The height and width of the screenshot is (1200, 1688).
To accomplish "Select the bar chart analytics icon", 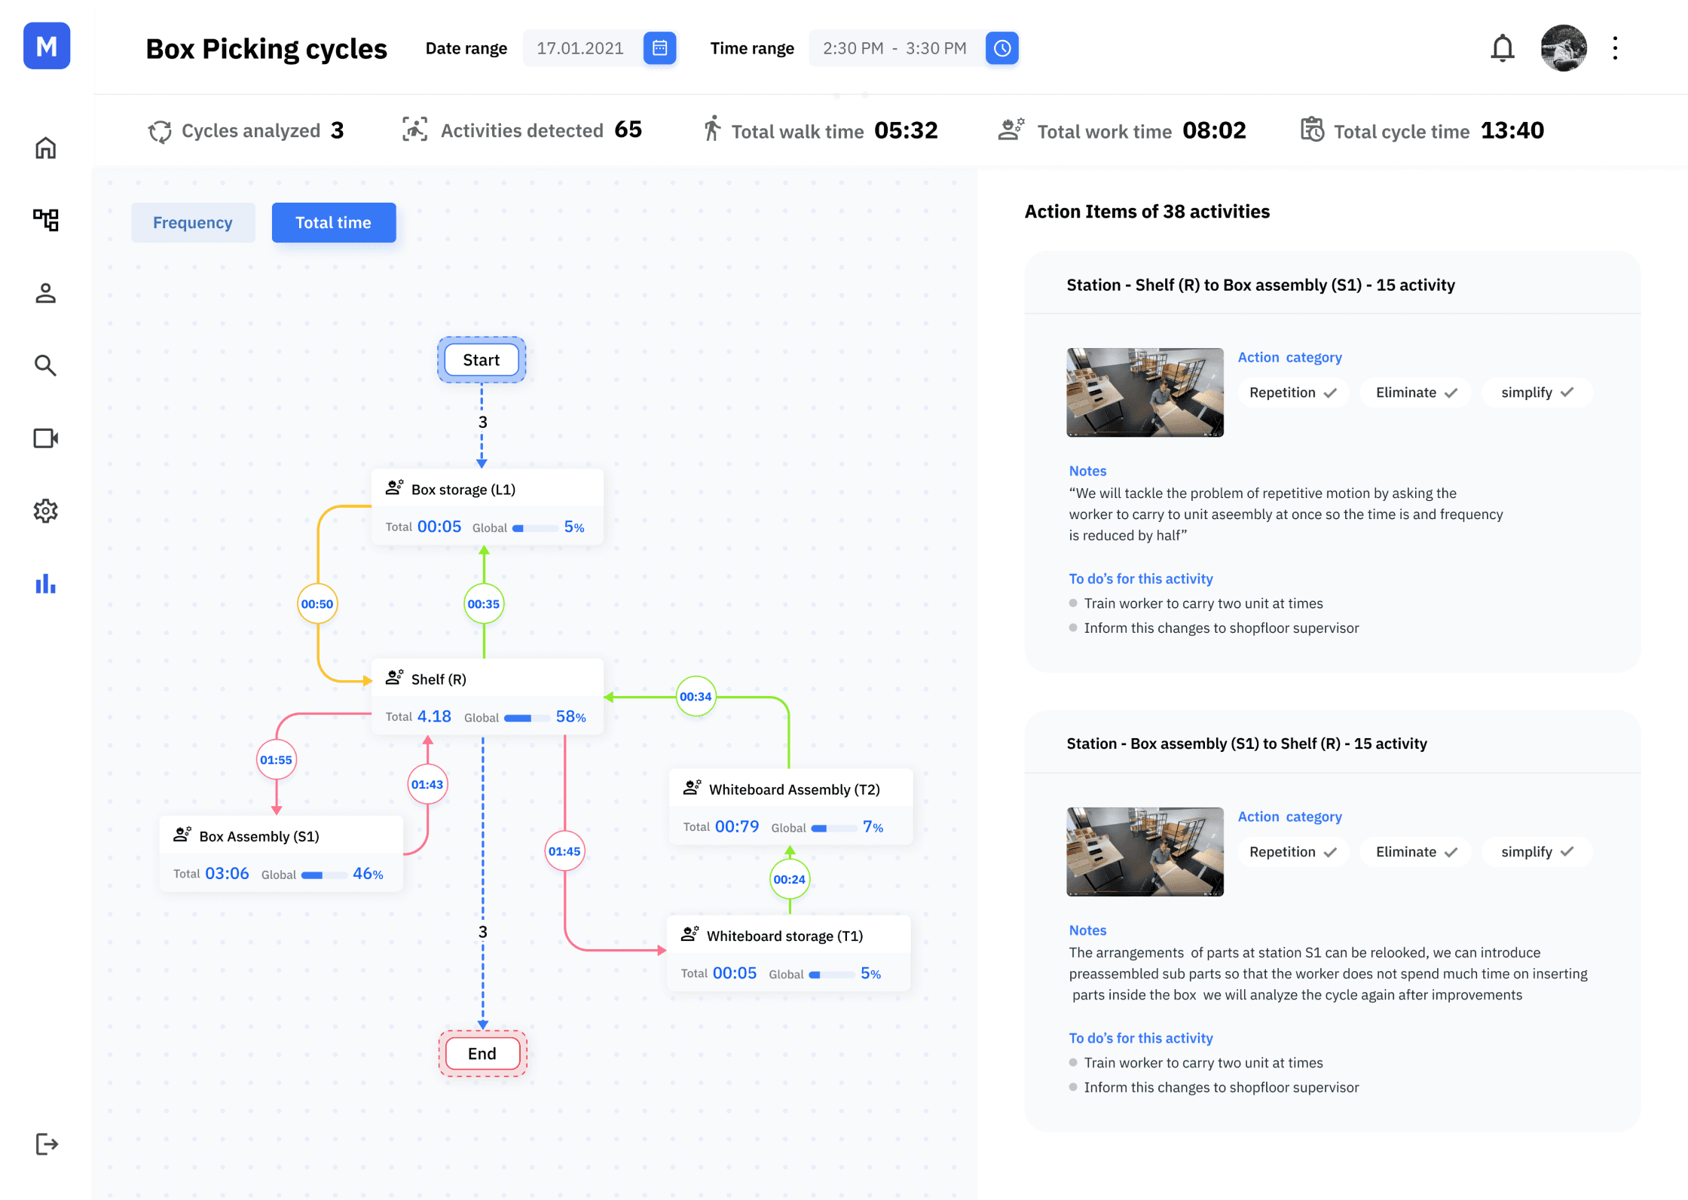I will (x=46, y=584).
